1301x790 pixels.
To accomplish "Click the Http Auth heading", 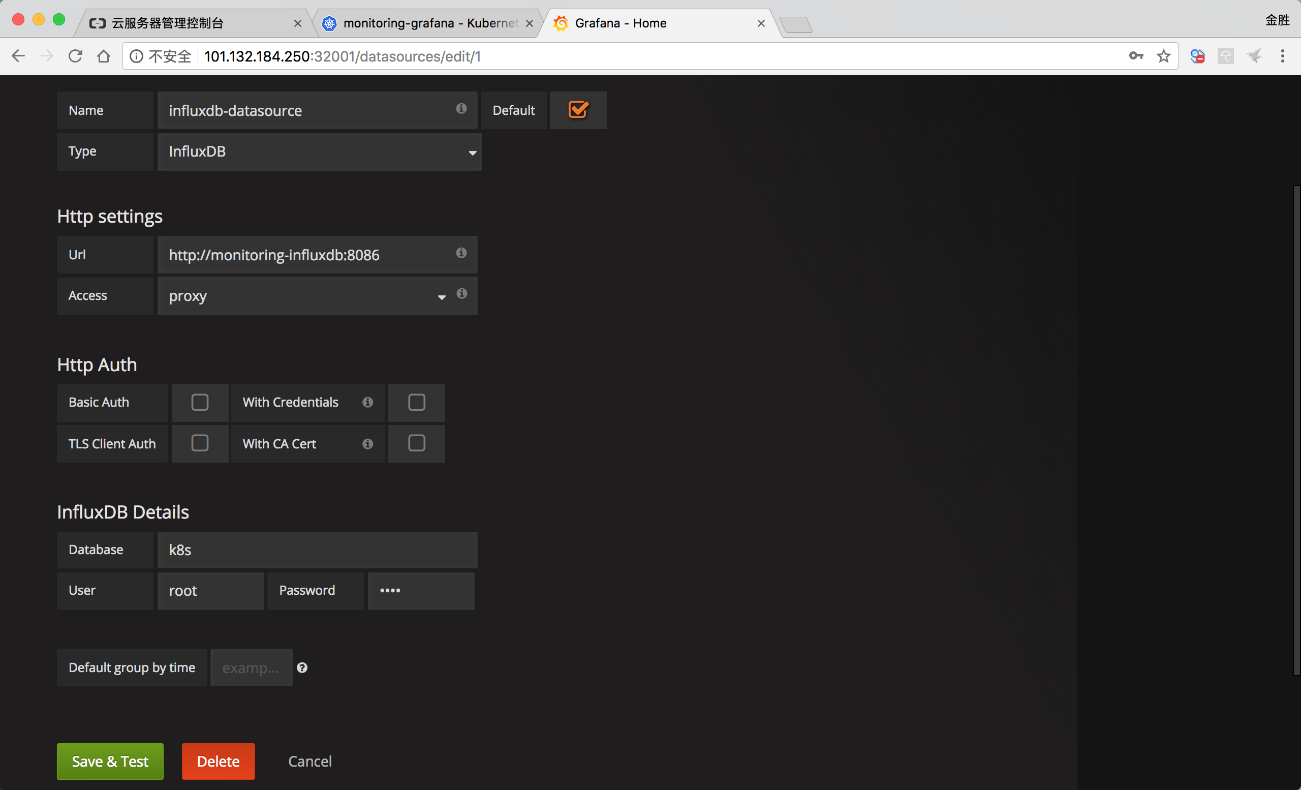I will pos(97,365).
